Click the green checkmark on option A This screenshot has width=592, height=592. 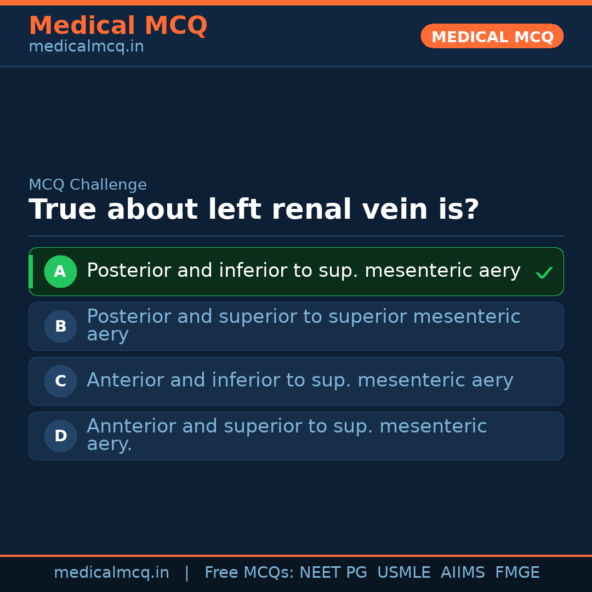(544, 272)
